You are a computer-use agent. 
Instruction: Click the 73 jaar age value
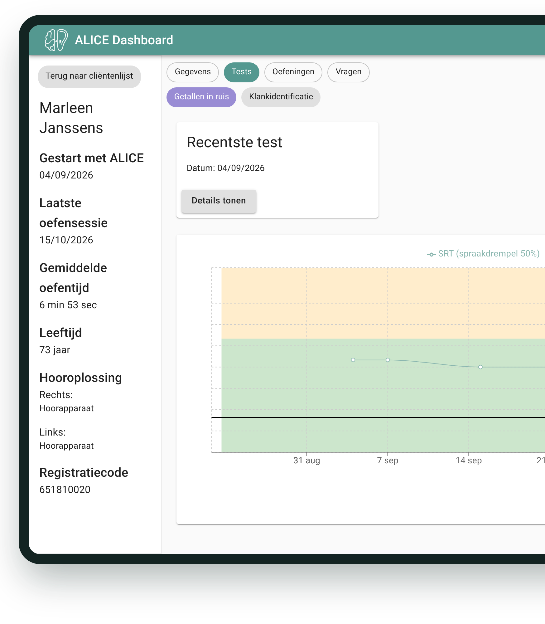click(x=55, y=350)
